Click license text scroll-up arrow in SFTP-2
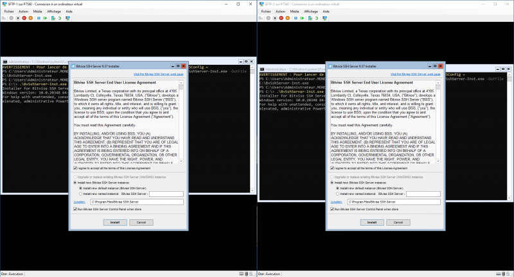The height and width of the screenshot is (277, 514). click(x=438, y=83)
